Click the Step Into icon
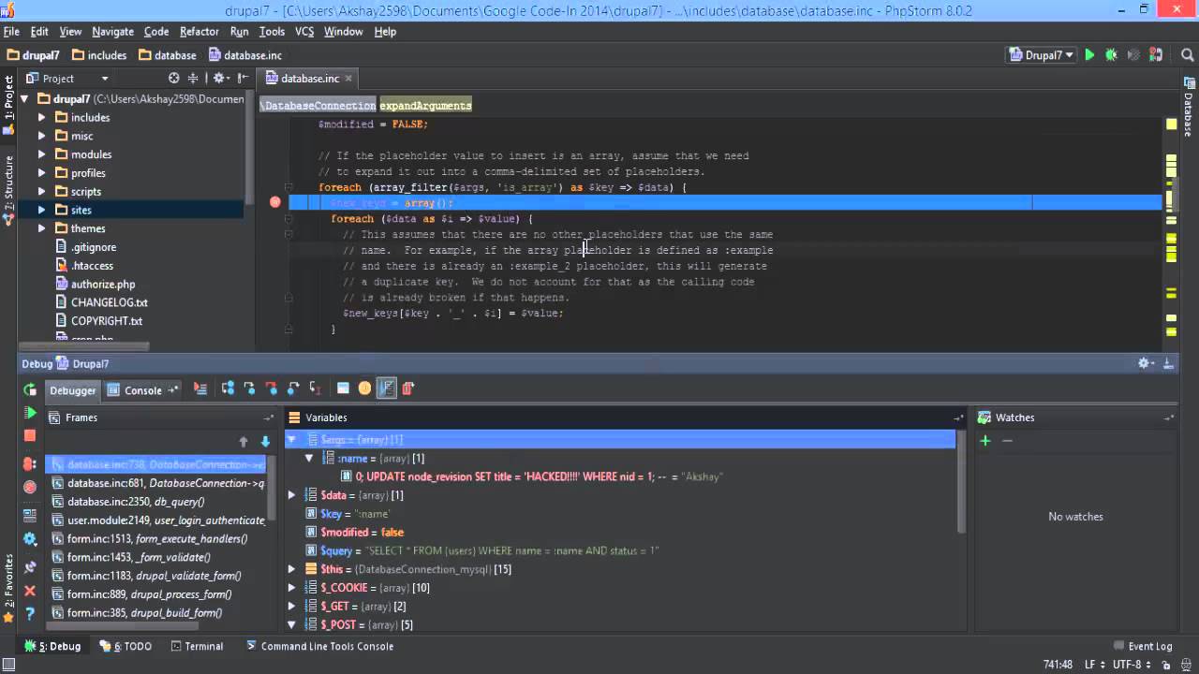1199x674 pixels. pyautogui.click(x=249, y=388)
